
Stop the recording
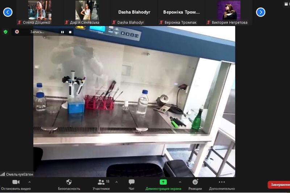tap(70, 32)
